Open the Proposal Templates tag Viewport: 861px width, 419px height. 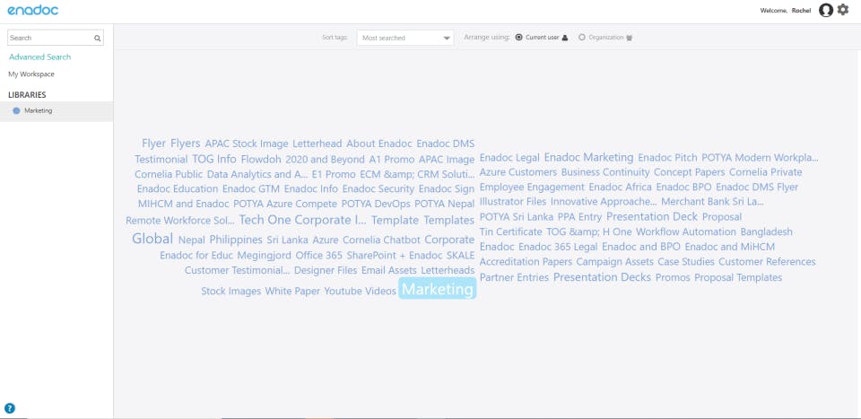click(x=738, y=277)
